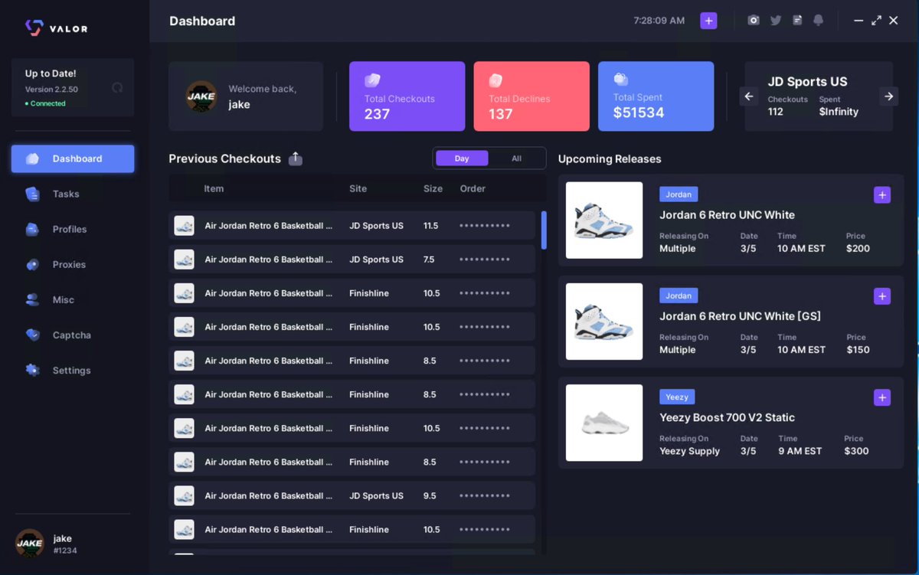Add Jordan 6 Retro UNC White [GS] with the plus

click(x=882, y=296)
